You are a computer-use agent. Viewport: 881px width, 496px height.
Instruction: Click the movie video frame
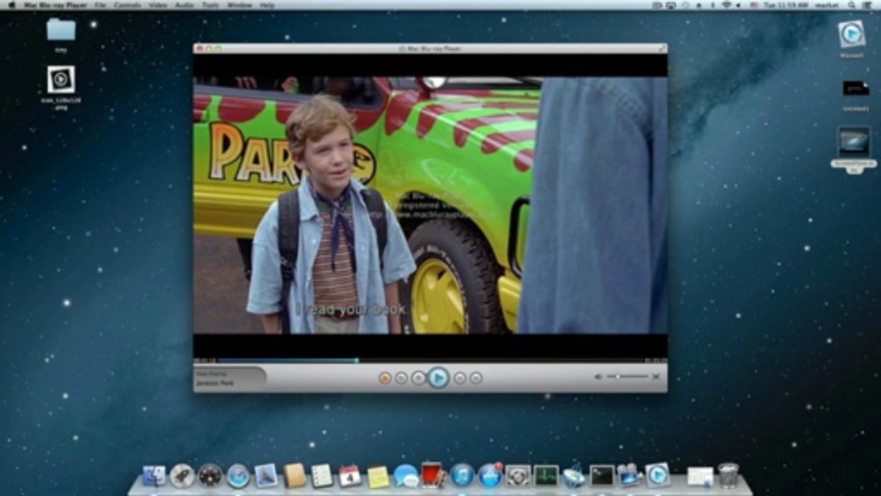430,205
